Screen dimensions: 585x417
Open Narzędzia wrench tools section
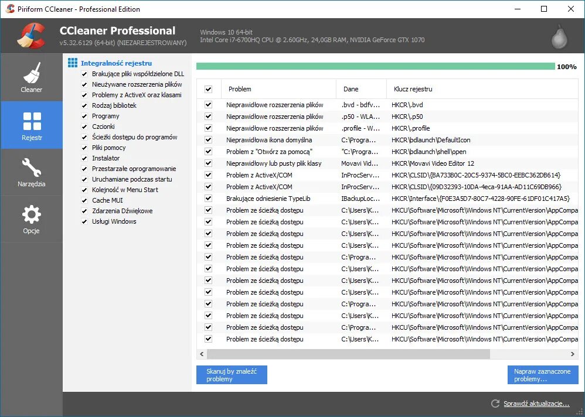[x=32, y=168]
